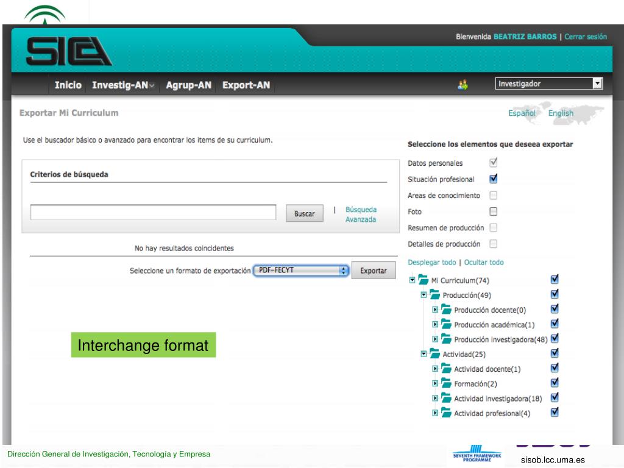624x468 pixels.
Task: Click the users group icon in navbar
Action: tap(463, 84)
